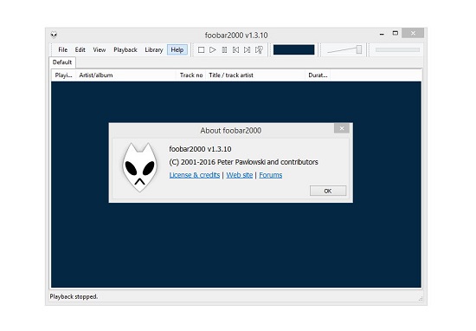Open the License & credits link
476x331 pixels.
pyautogui.click(x=195, y=175)
